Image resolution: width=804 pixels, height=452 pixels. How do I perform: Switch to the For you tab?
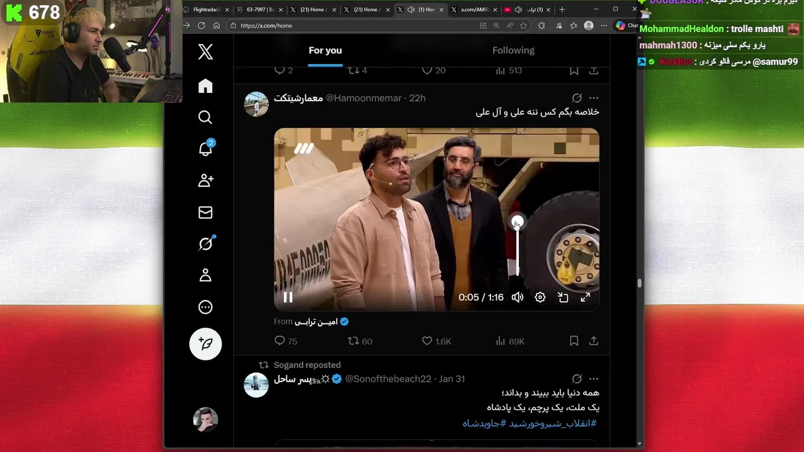325,50
